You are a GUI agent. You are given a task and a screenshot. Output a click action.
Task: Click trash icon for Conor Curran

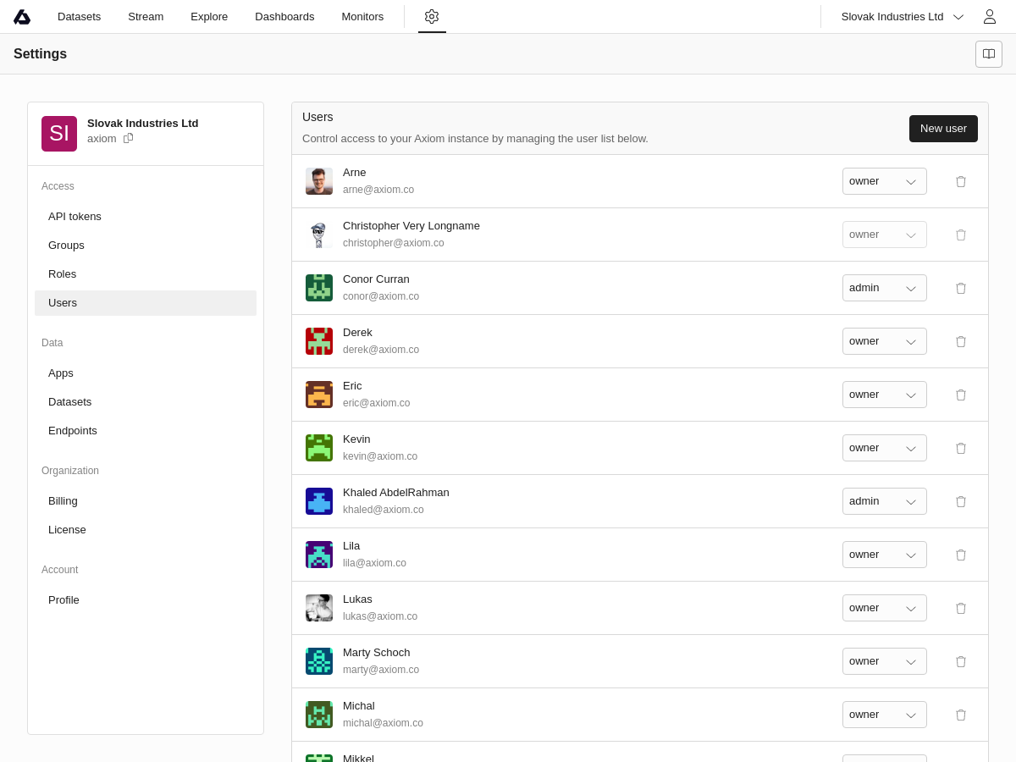pos(961,288)
